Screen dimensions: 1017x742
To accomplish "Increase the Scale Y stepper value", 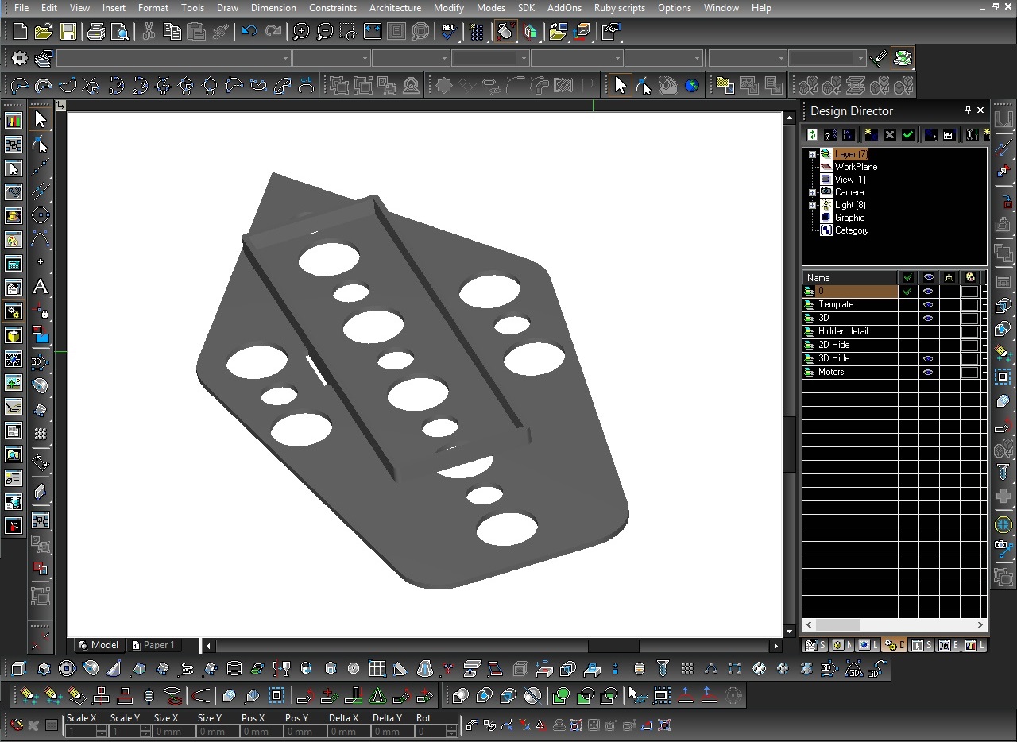I will [x=145, y=728].
